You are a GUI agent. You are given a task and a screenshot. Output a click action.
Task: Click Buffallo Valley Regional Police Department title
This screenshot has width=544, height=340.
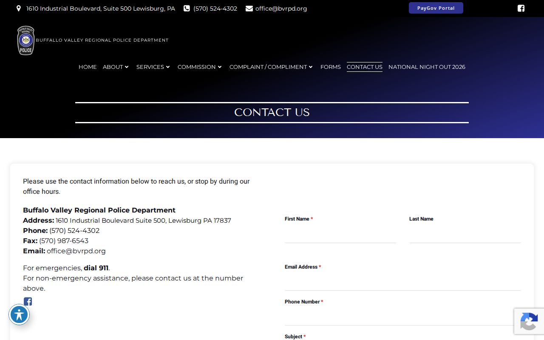tap(102, 40)
